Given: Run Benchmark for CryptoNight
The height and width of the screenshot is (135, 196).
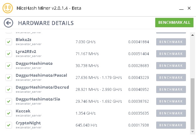Looking at the screenshot, I should click(x=171, y=125).
